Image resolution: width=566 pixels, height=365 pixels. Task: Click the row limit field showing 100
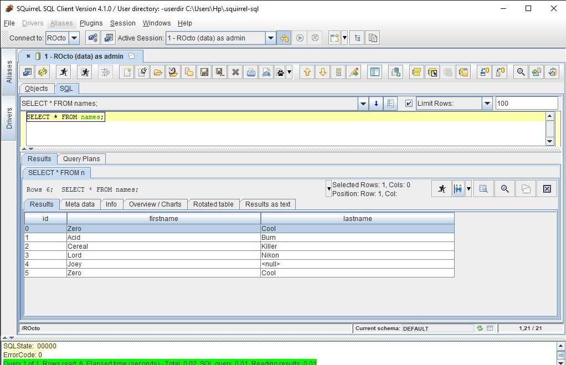click(x=526, y=104)
